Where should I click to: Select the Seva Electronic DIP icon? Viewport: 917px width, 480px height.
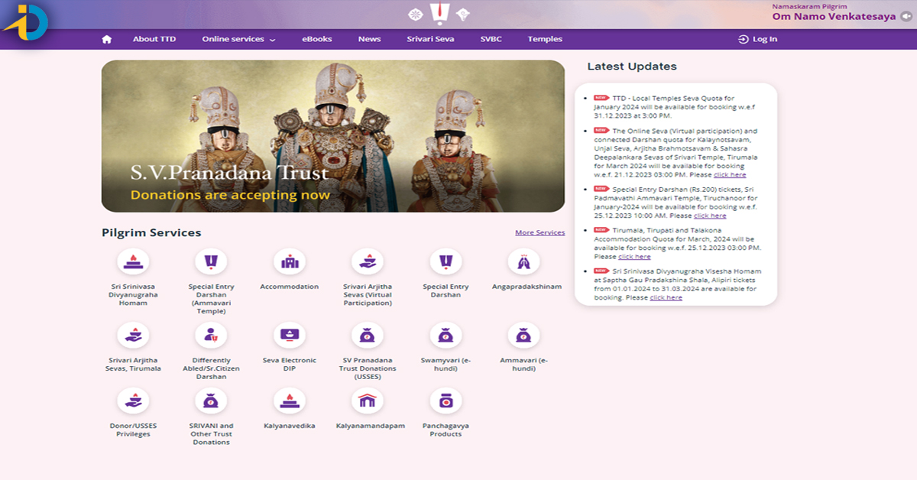point(290,336)
